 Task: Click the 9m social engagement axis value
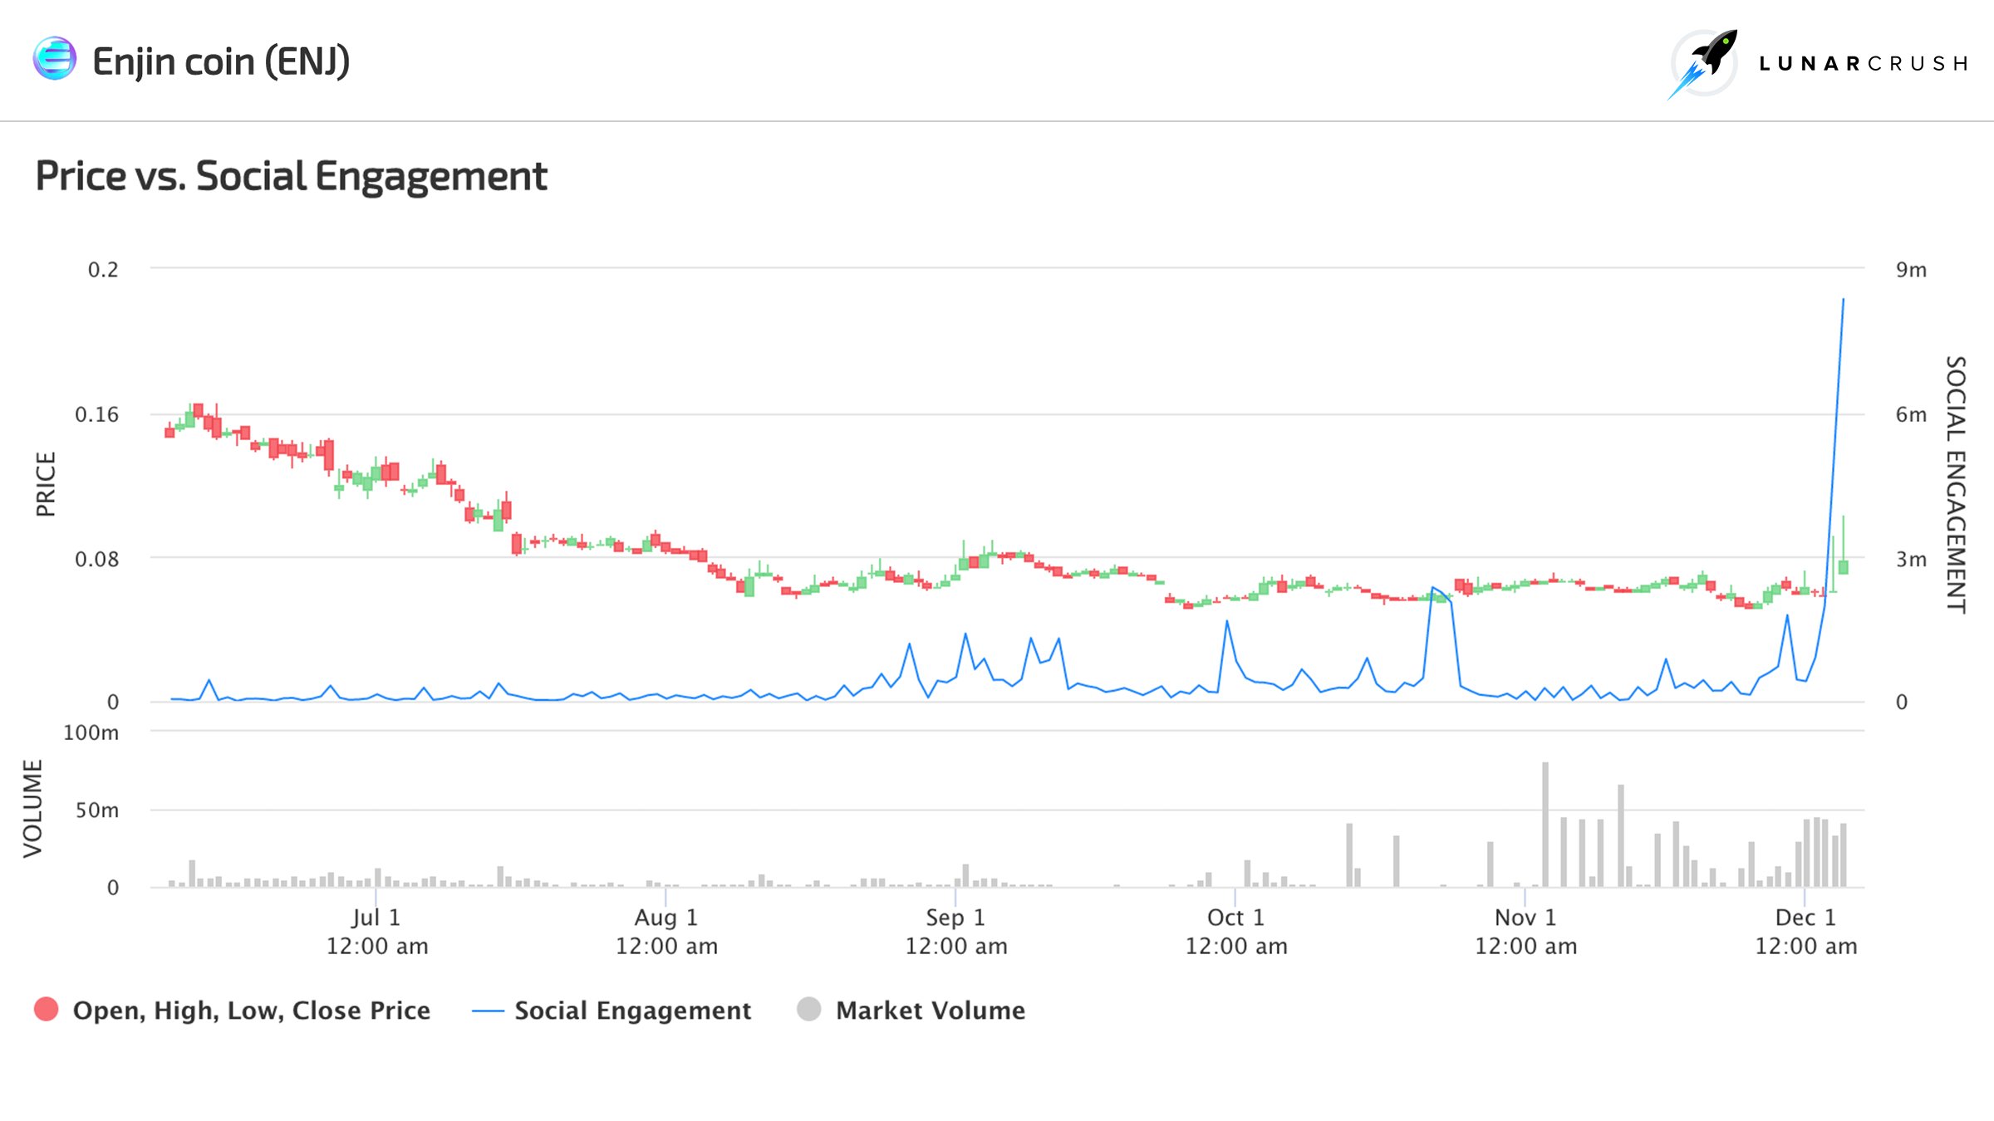pos(1911,269)
